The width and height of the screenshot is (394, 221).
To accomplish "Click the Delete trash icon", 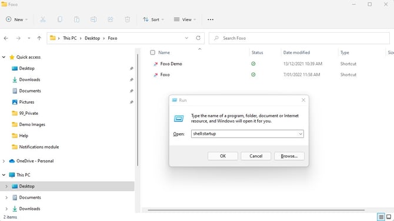I will pyautogui.click(x=128, y=19).
